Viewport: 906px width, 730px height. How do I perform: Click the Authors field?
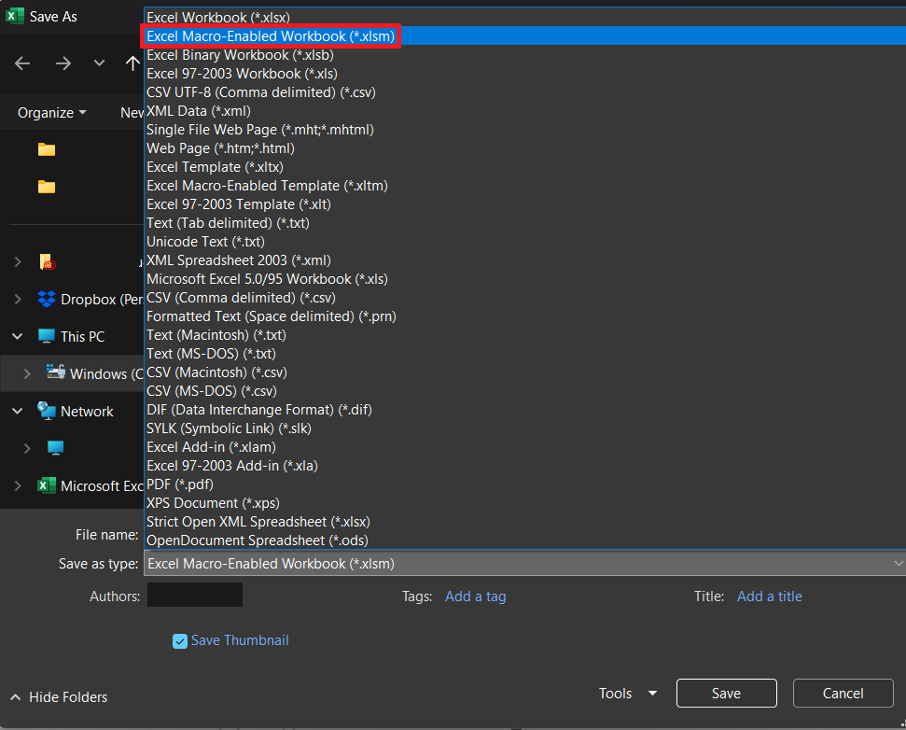pyautogui.click(x=195, y=596)
